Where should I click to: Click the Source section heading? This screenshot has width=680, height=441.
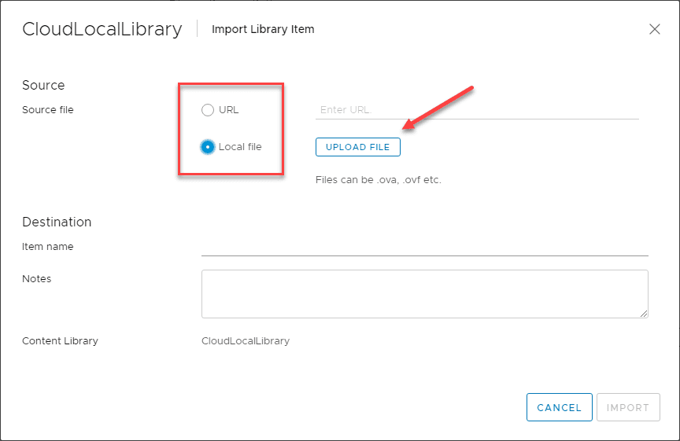coord(43,85)
